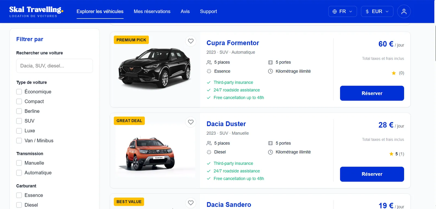Tick the Diesel fuel checkbox
Screen dimensions: 436x209
click(x=19, y=205)
